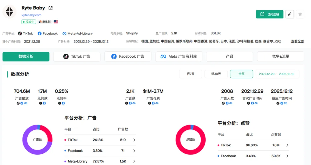Click 704.6M ad plays value

pyautogui.click(x=22, y=91)
